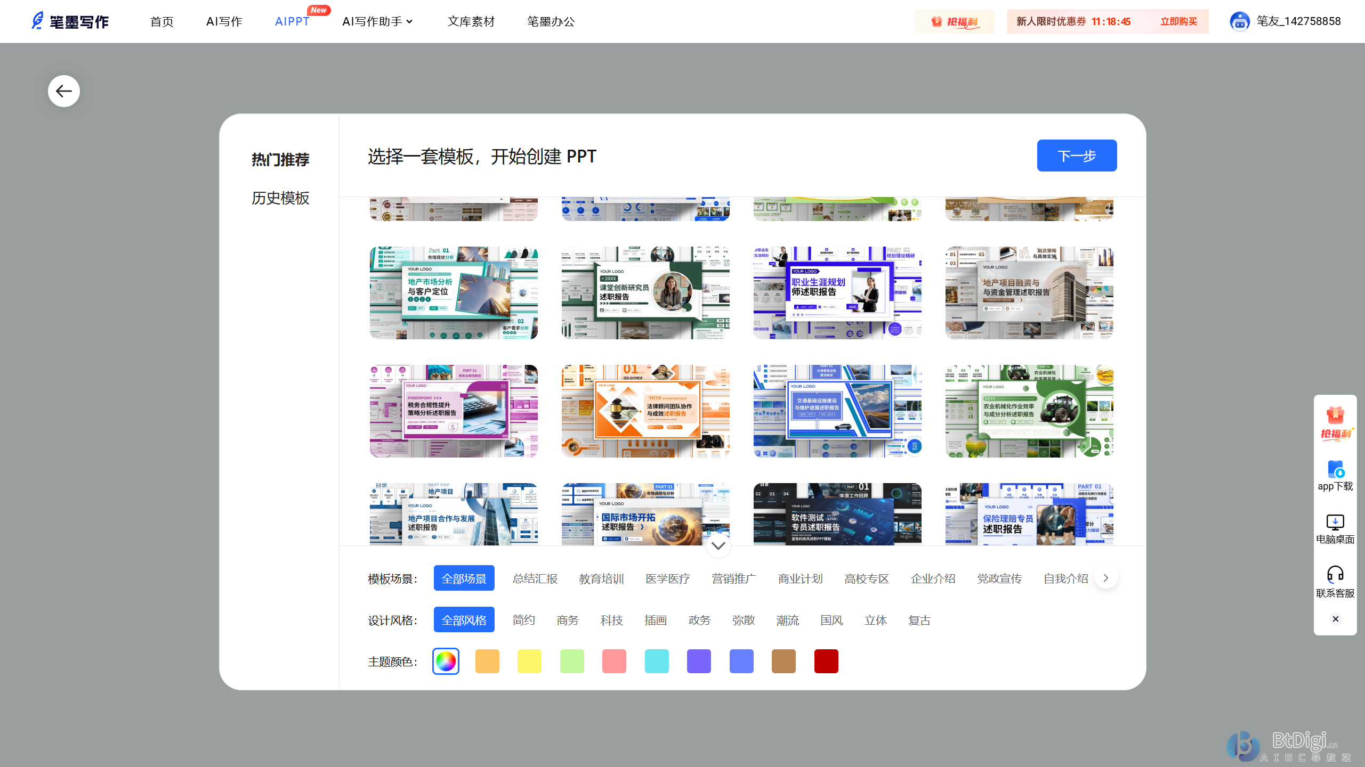This screenshot has width=1365, height=767.
Task: Pick the dark red theme color
Action: tap(826, 662)
